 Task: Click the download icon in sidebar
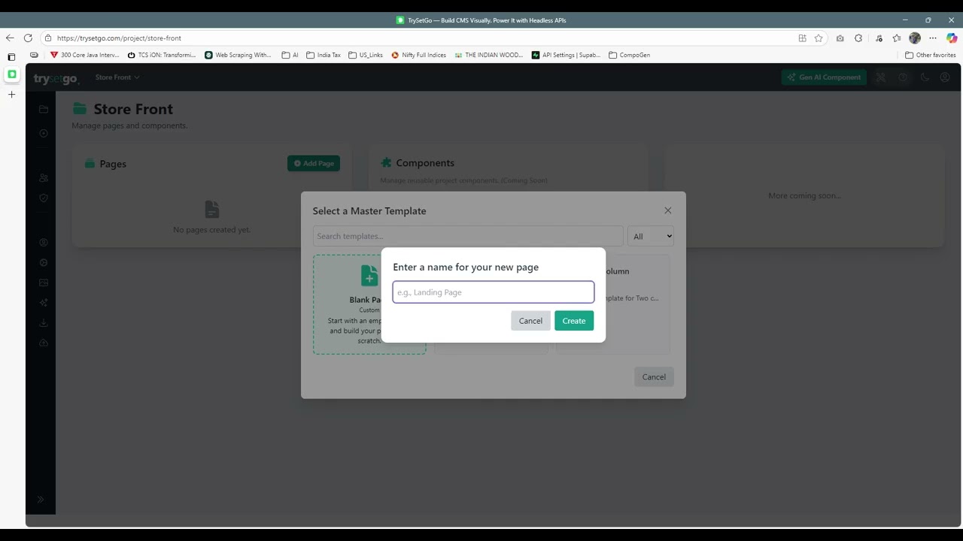tap(44, 322)
